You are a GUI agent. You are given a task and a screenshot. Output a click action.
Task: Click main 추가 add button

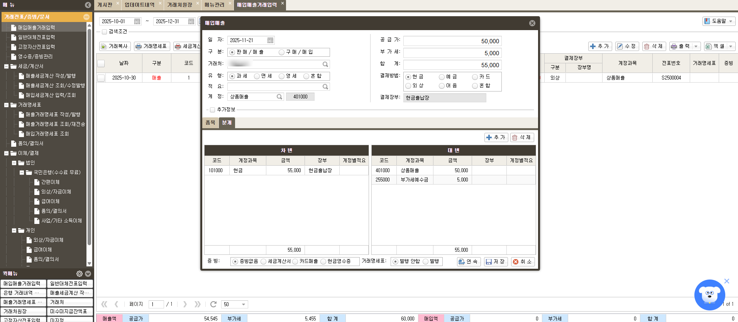(x=600, y=46)
